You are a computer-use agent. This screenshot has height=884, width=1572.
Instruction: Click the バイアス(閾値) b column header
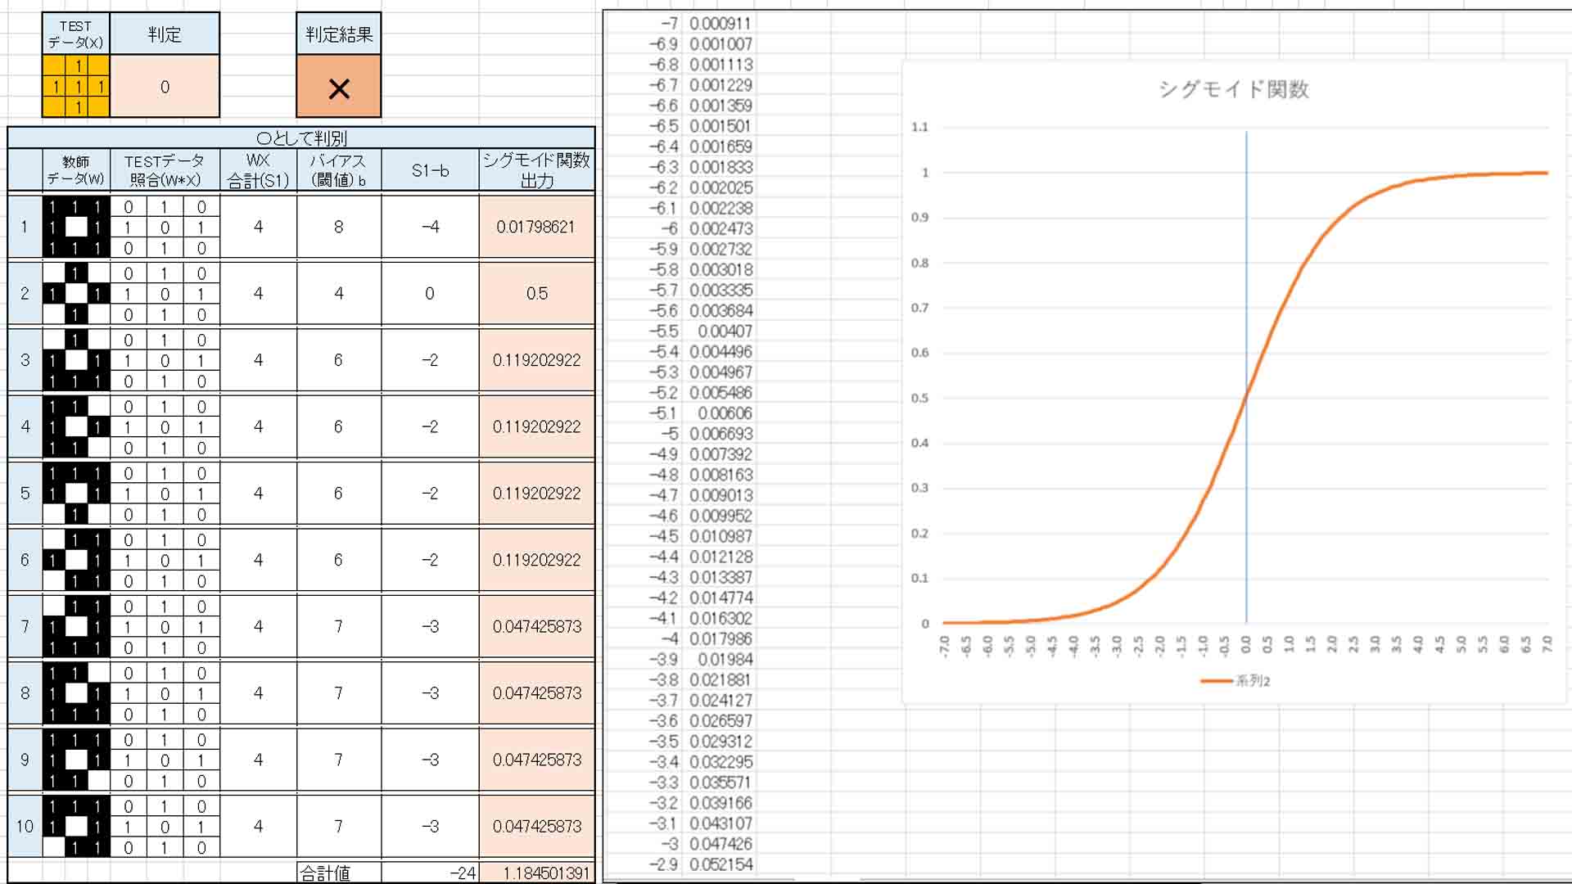(338, 170)
